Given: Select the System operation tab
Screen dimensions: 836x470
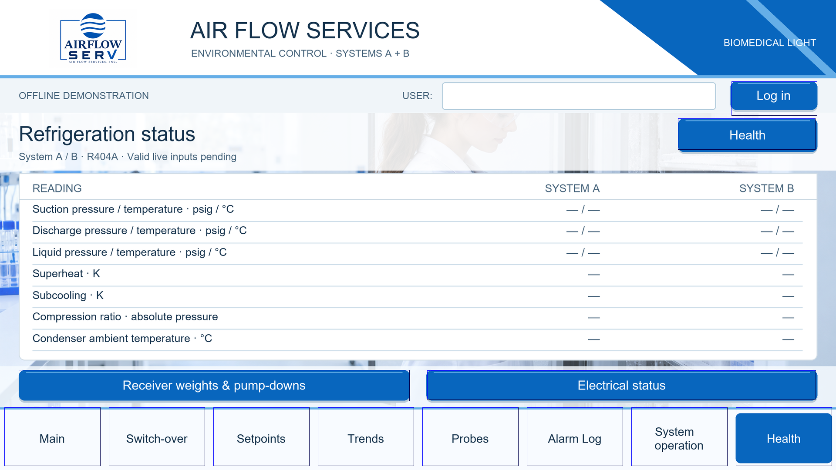Looking at the screenshot, I should pos(679,437).
